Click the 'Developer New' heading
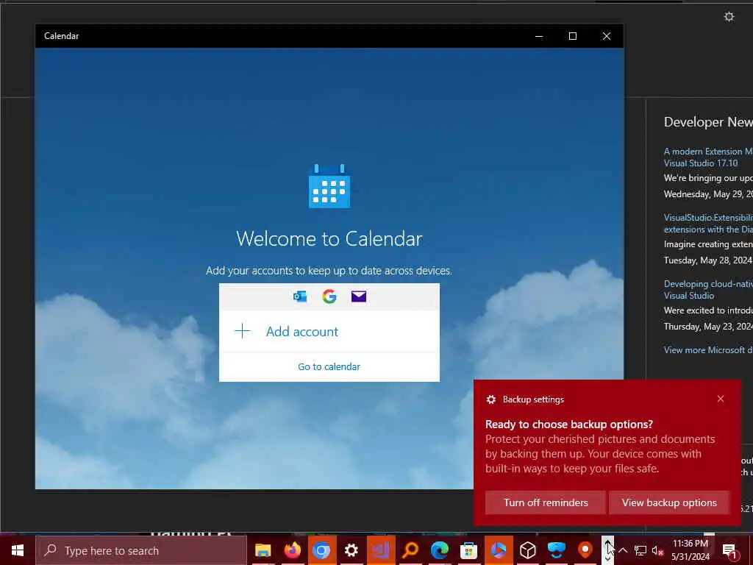The height and width of the screenshot is (565, 753). point(708,122)
